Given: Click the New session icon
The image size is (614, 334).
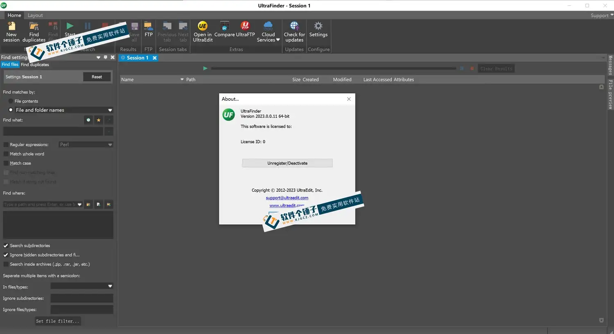Looking at the screenshot, I should pos(11,27).
